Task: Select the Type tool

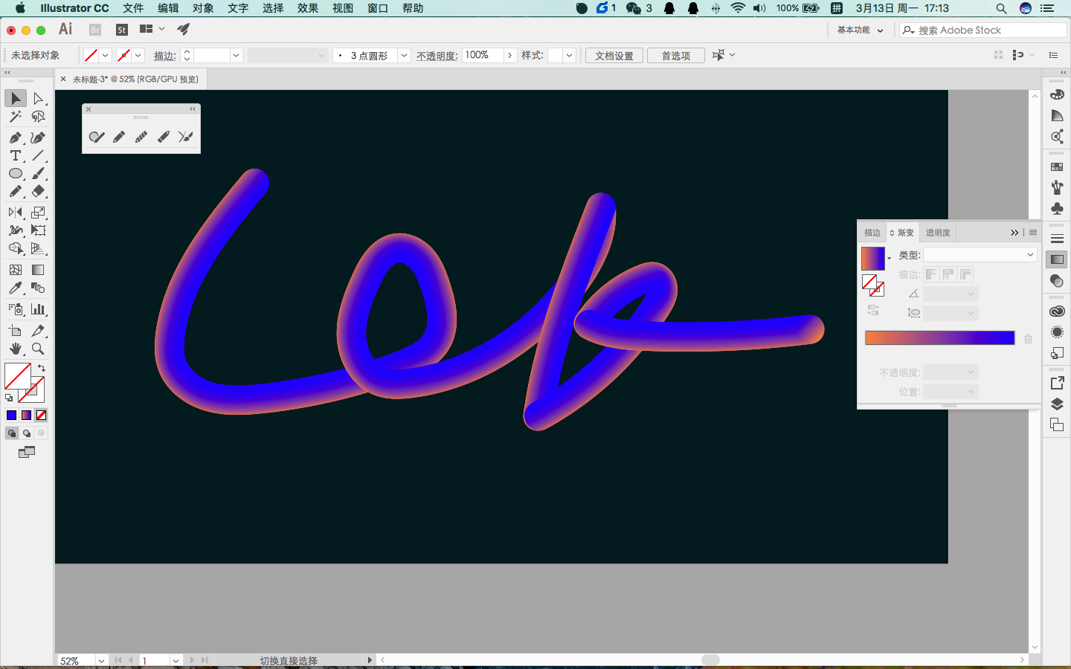Action: [16, 155]
